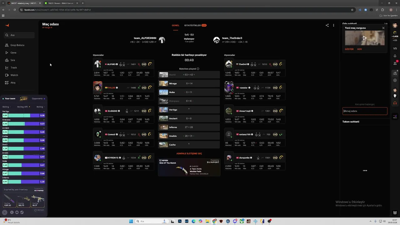Select the Anubis map row
The image size is (400, 225).
(x=189, y=136)
